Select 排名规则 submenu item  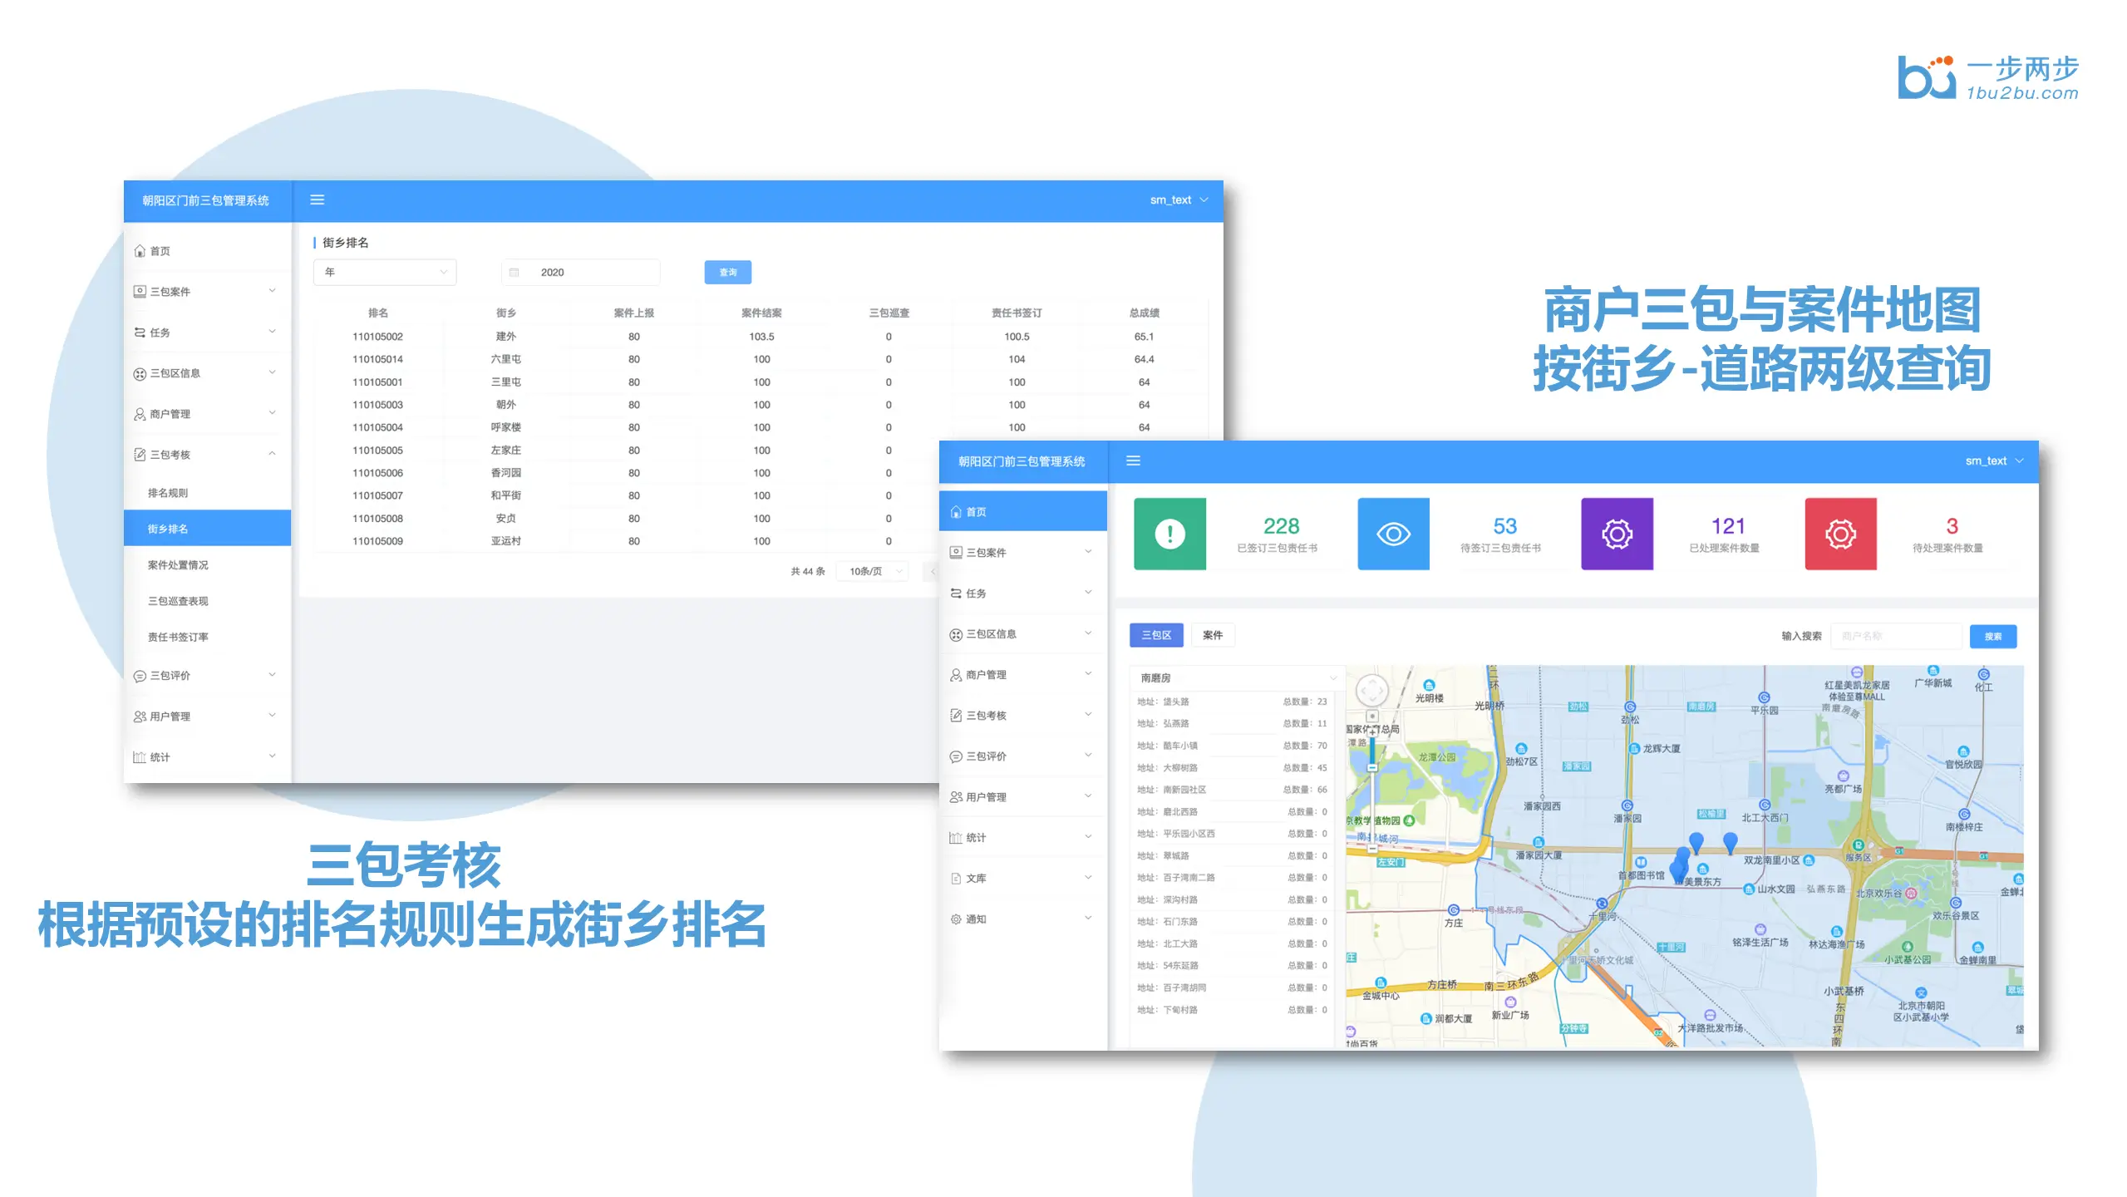168,493
